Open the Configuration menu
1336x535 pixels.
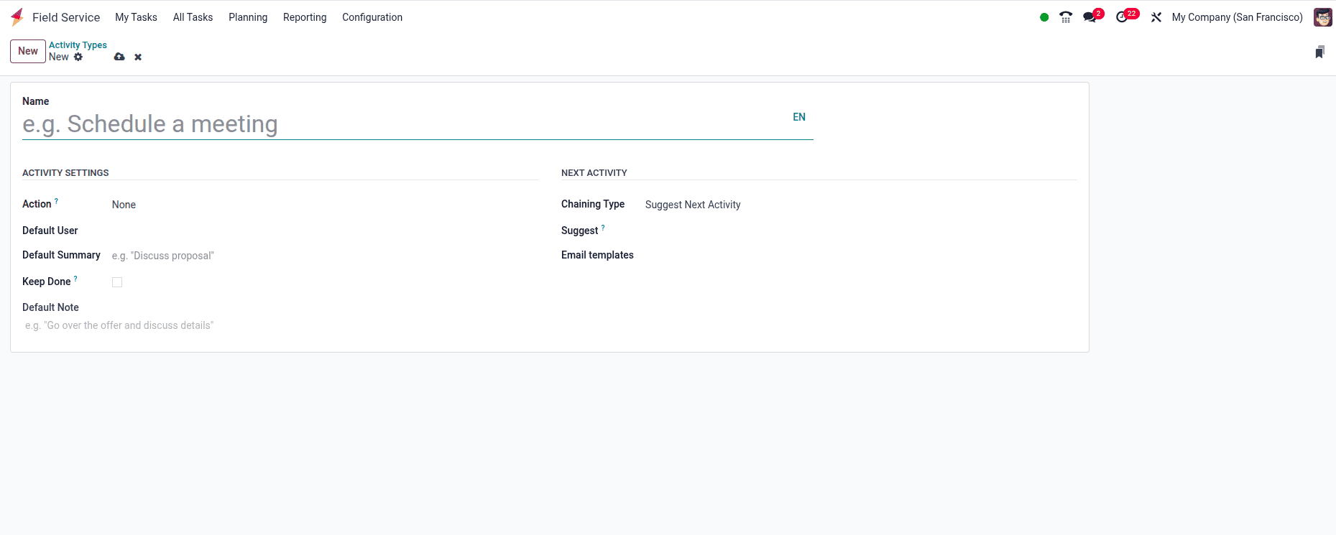coord(372,17)
